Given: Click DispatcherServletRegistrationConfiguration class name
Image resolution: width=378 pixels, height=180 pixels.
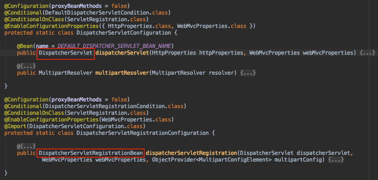Looking at the screenshot, I should 143,133.
